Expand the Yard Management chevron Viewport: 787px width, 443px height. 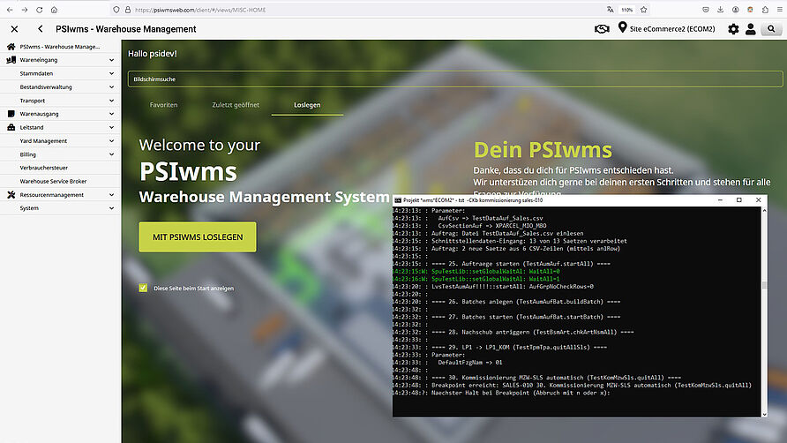pos(111,140)
